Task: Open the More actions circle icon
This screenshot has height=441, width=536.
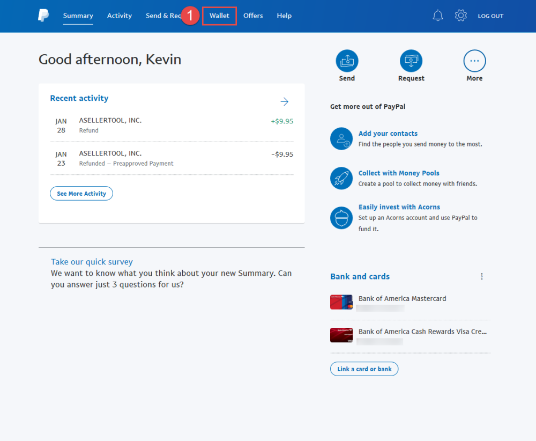Action: tap(474, 61)
